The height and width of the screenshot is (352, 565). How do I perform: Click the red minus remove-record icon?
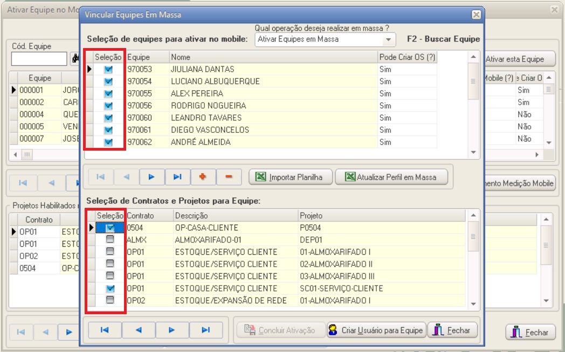pos(229,177)
